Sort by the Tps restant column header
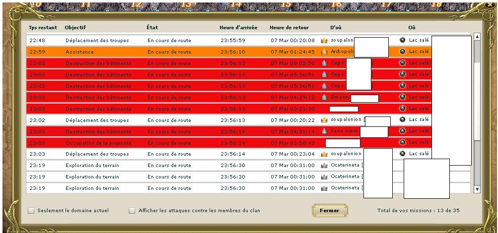This screenshot has height=233, width=498. pyautogui.click(x=43, y=28)
